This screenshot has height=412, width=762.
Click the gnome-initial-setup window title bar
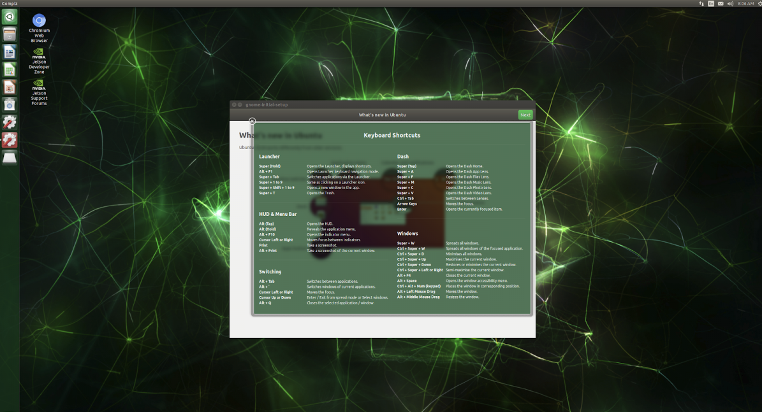pyautogui.click(x=383, y=104)
